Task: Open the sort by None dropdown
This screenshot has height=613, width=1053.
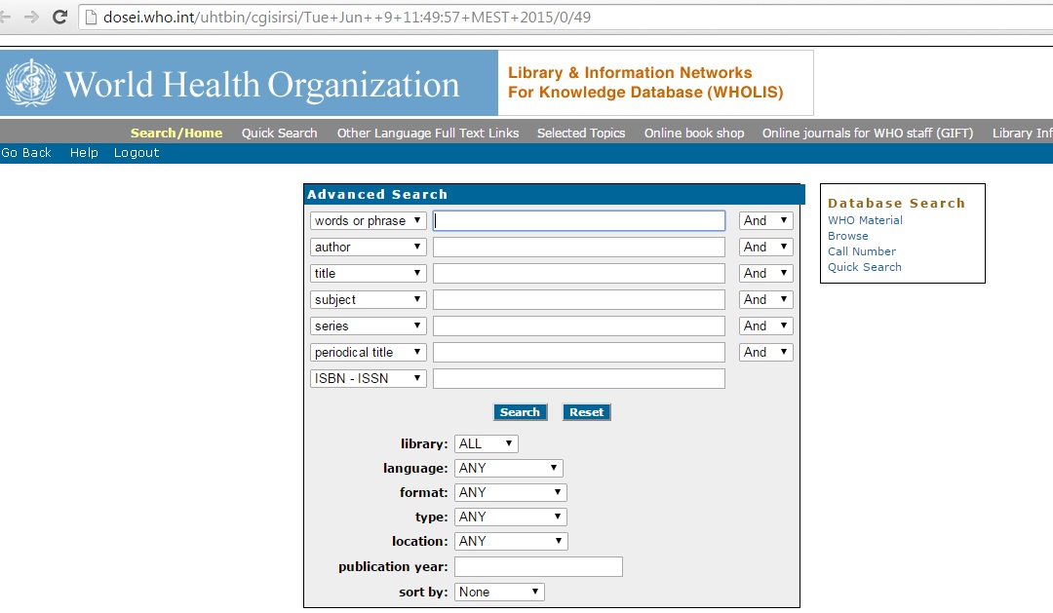Action: [x=499, y=593]
